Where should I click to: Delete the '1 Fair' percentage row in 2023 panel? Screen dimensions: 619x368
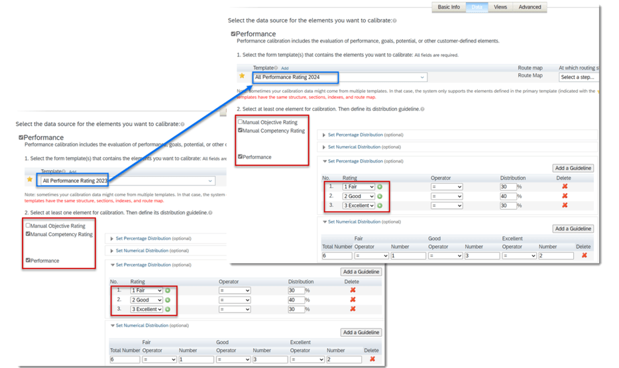point(353,290)
